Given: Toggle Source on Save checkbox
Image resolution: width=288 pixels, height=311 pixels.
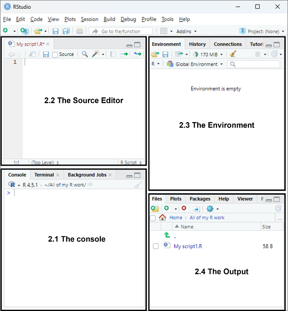Looking at the screenshot, I should pyautogui.click(x=55, y=55).
